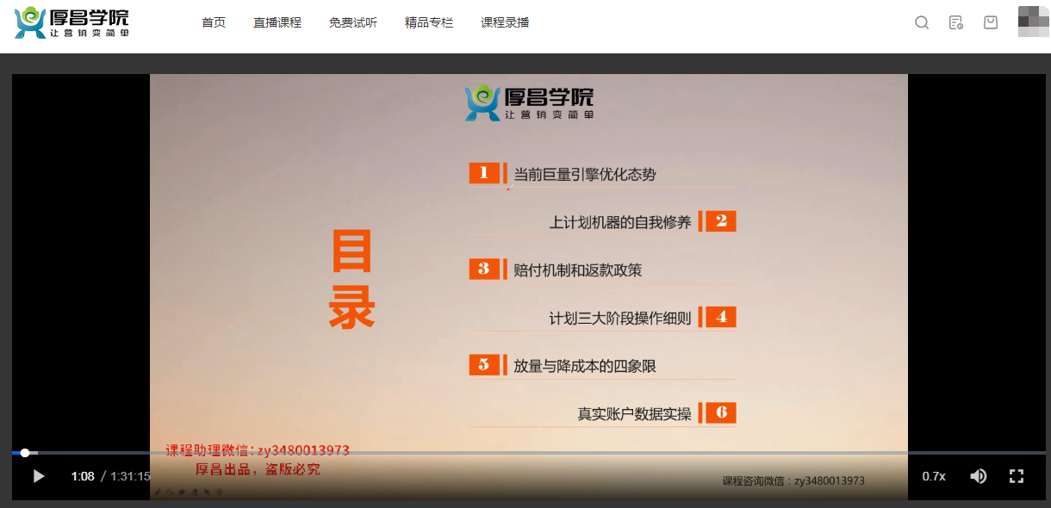This screenshot has width=1051, height=508.
Task: Click the 课程咨询微信 text in video
Action: click(793, 480)
